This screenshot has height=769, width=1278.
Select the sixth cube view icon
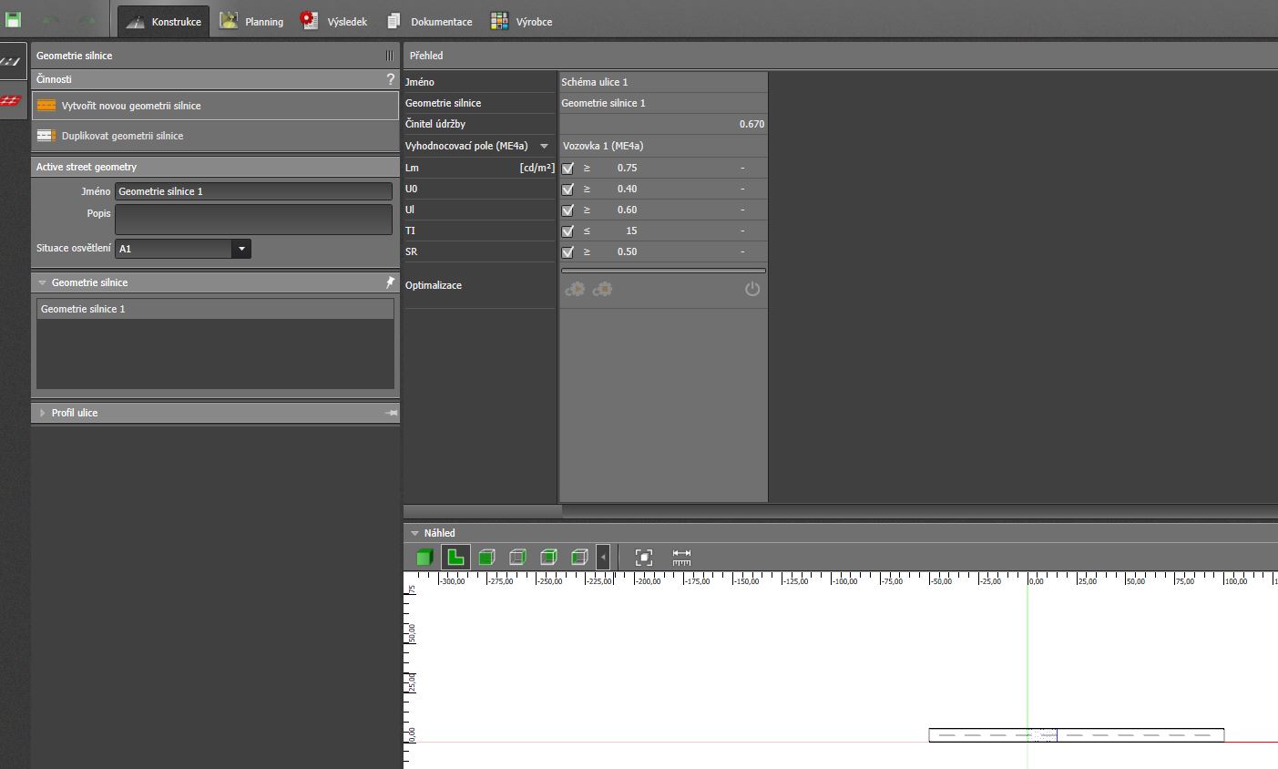(x=579, y=557)
